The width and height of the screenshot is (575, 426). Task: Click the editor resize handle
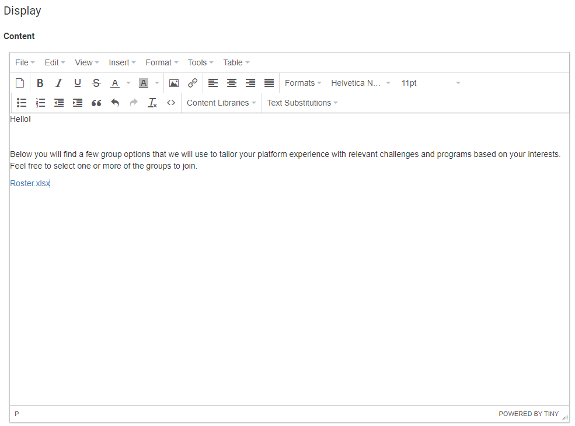pos(564,417)
